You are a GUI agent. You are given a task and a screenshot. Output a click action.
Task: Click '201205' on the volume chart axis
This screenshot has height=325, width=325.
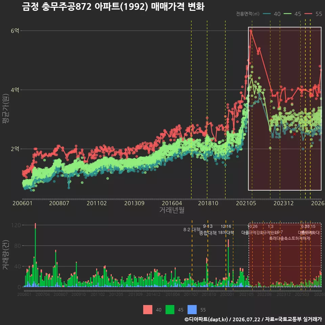click(x=116, y=294)
